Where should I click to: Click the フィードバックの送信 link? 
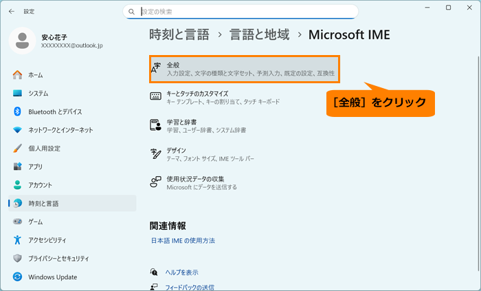click(190, 288)
